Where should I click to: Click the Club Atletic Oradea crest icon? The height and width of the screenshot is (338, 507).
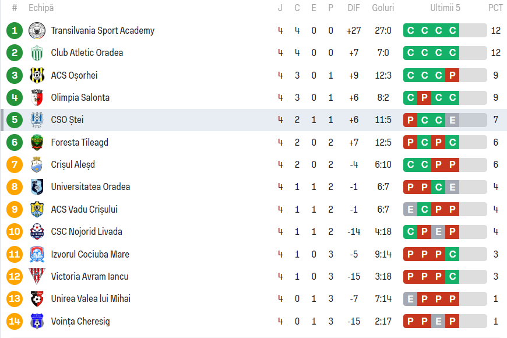(37, 53)
